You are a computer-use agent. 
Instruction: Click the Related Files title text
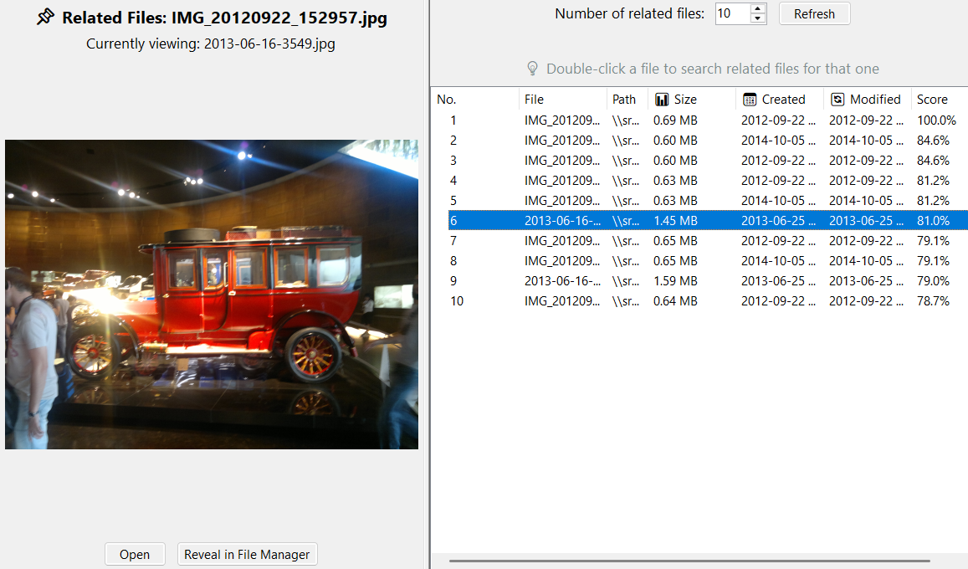coord(225,18)
